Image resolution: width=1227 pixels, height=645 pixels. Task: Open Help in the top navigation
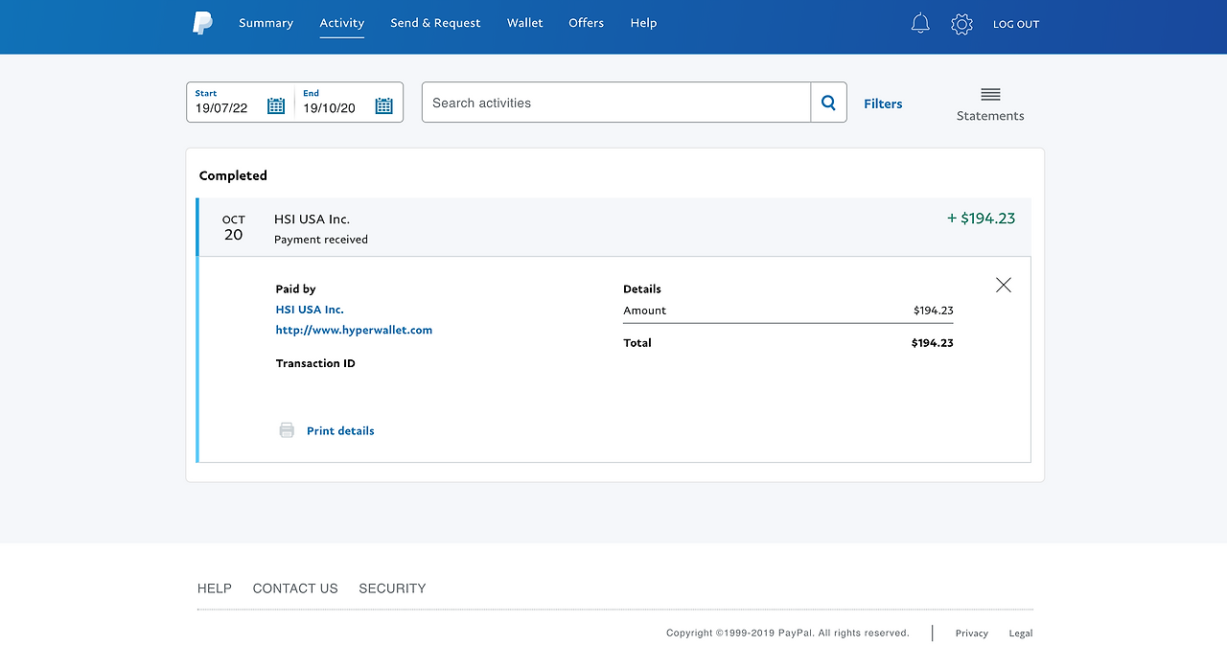[643, 23]
